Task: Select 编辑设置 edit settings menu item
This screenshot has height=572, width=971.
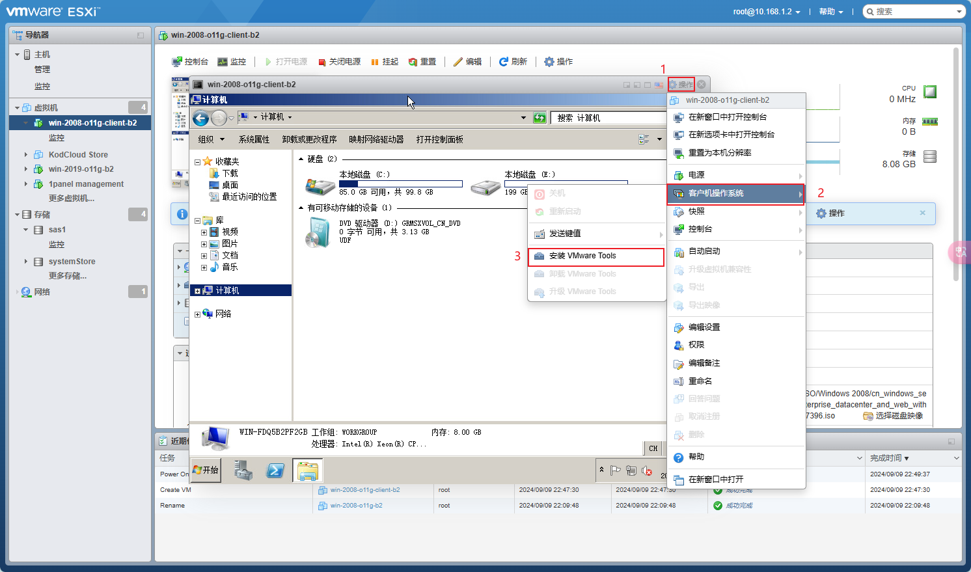Action: pyautogui.click(x=736, y=327)
